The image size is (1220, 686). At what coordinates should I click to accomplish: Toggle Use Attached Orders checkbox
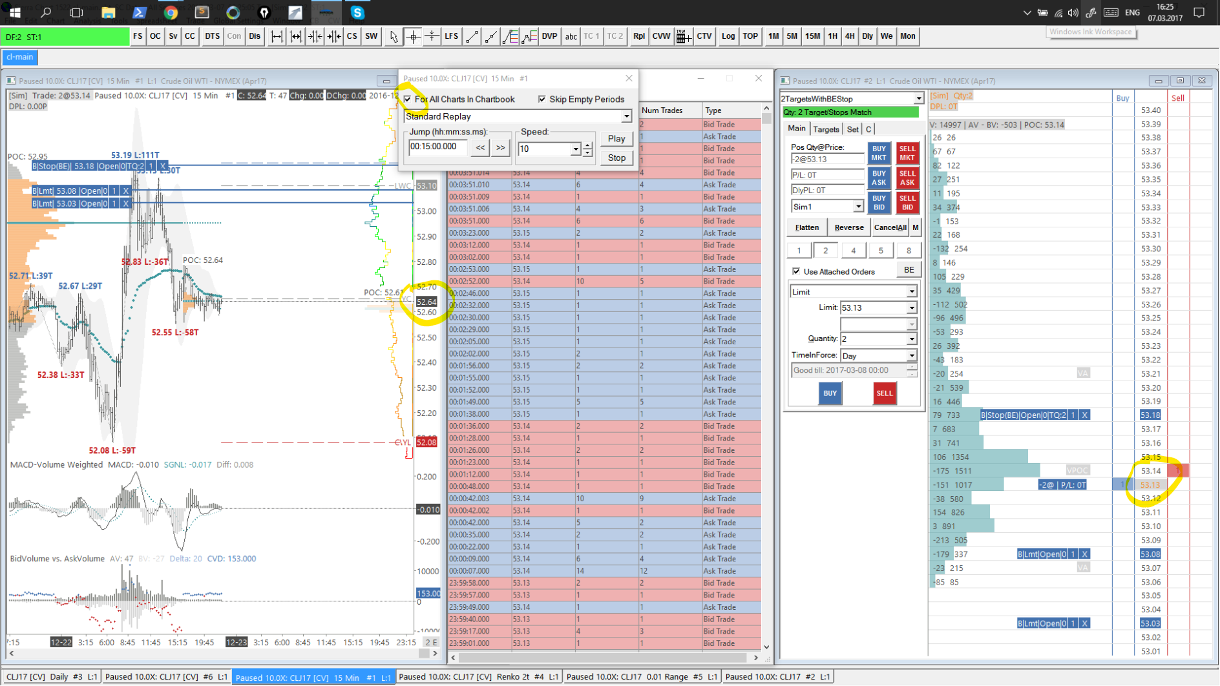[x=796, y=272]
